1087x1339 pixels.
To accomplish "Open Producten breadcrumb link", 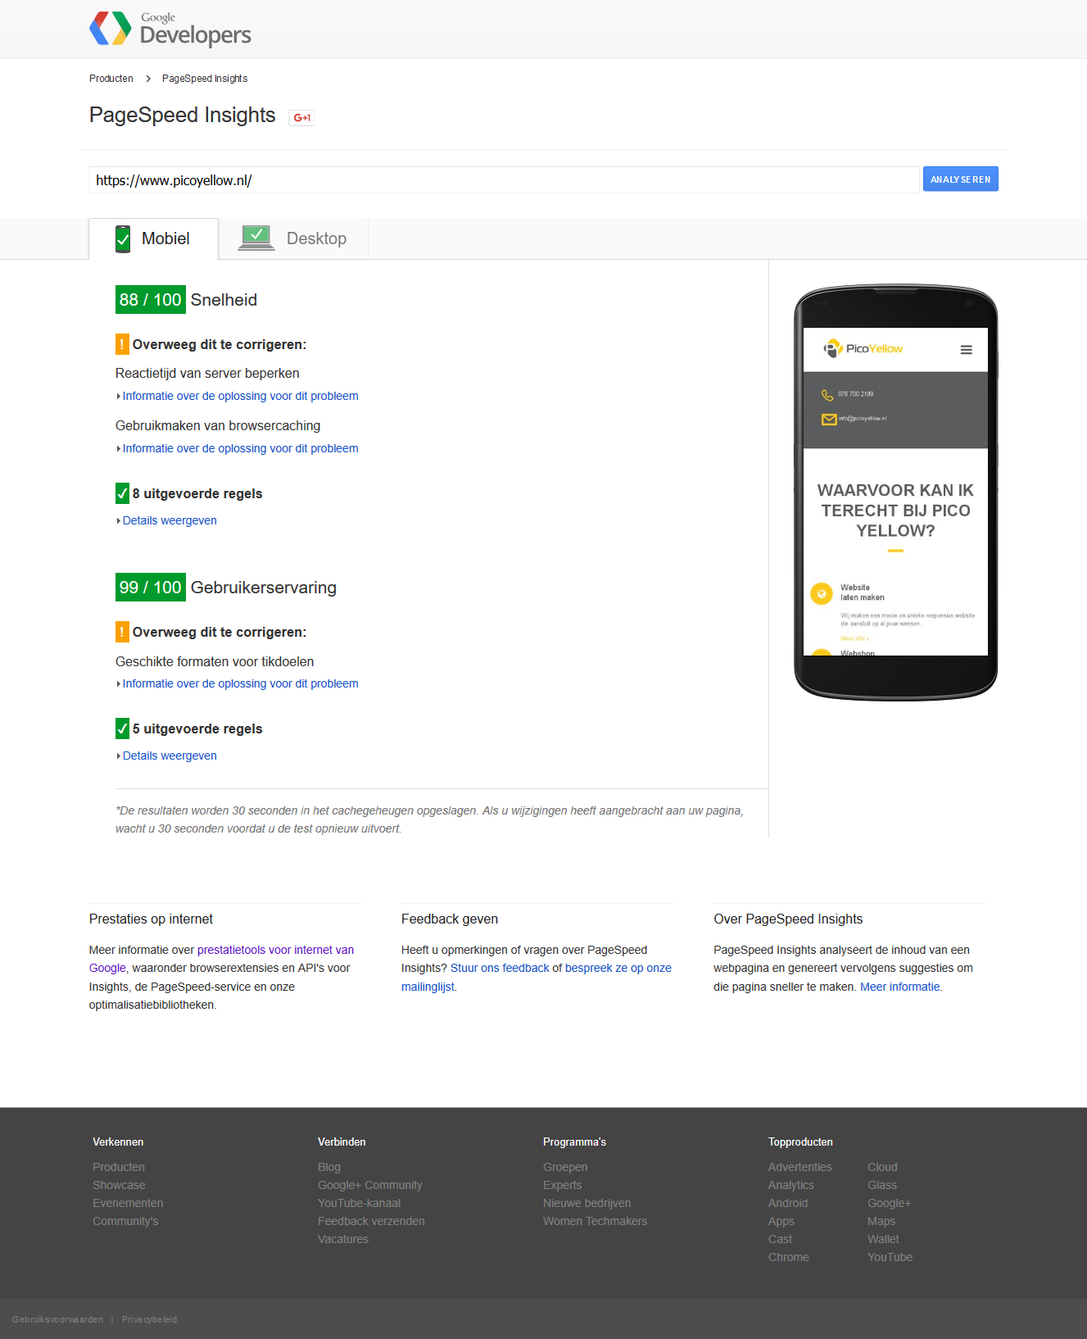I will 111,79.
